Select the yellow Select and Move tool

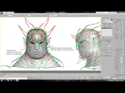tap(21, 16)
